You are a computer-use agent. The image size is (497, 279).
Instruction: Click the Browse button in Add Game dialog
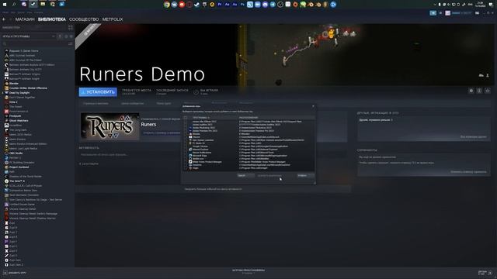(245, 176)
